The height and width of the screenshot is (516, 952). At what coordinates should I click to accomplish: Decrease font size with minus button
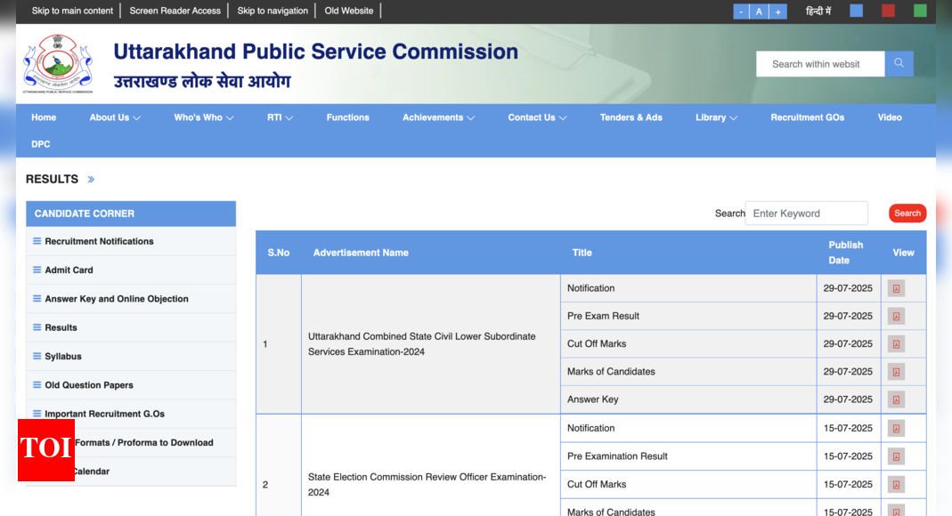[741, 12]
